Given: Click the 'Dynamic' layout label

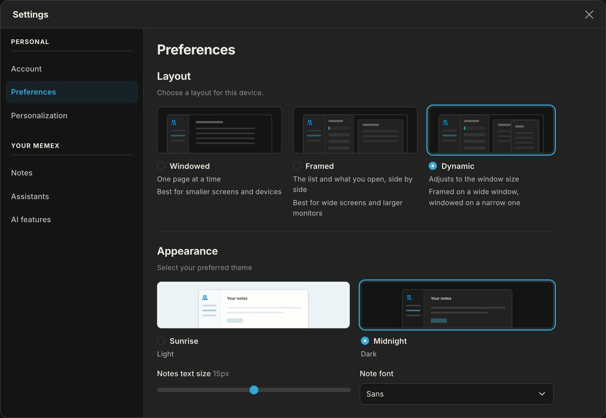Looking at the screenshot, I should [x=458, y=166].
